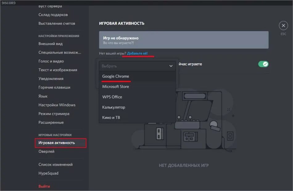Click the Игр не обнаружено banner
Screen dimensions: 293x191
point(184,40)
